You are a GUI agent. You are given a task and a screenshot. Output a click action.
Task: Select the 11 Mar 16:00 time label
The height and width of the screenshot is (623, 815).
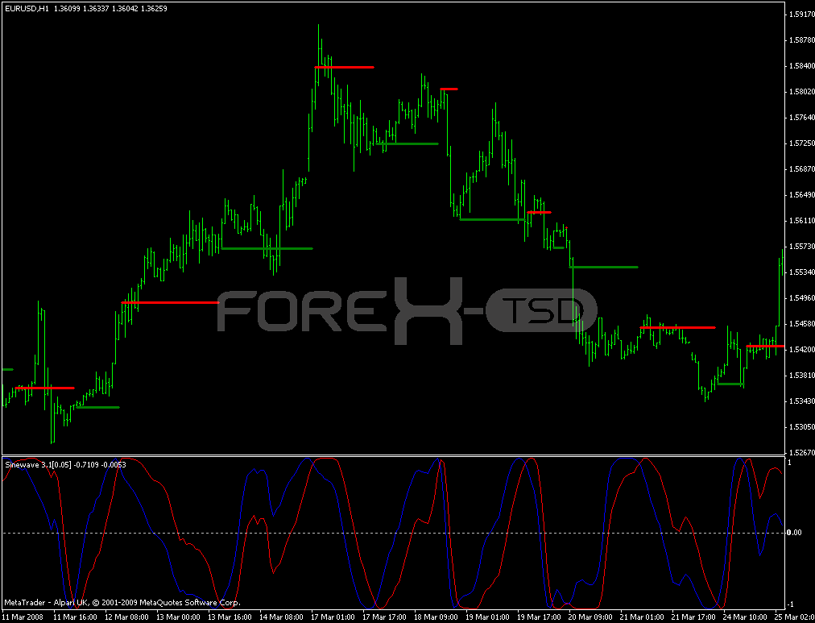76,617
